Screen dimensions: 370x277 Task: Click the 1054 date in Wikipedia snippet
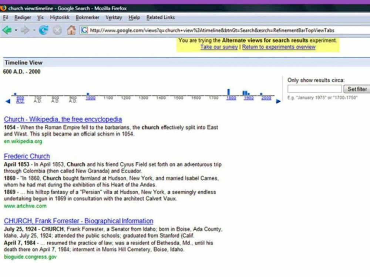tap(10, 127)
